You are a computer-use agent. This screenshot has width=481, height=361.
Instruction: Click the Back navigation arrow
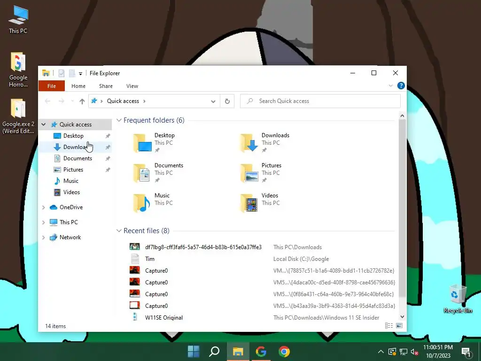click(x=47, y=101)
